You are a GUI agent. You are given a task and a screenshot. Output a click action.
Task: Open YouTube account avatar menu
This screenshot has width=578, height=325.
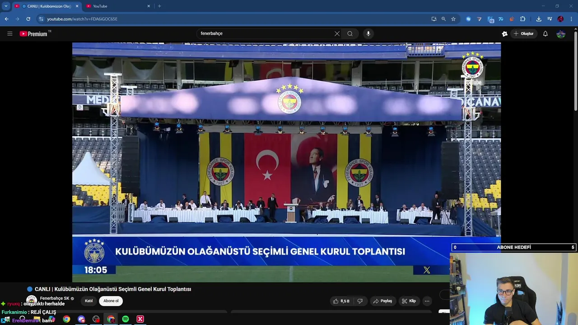[561, 33]
